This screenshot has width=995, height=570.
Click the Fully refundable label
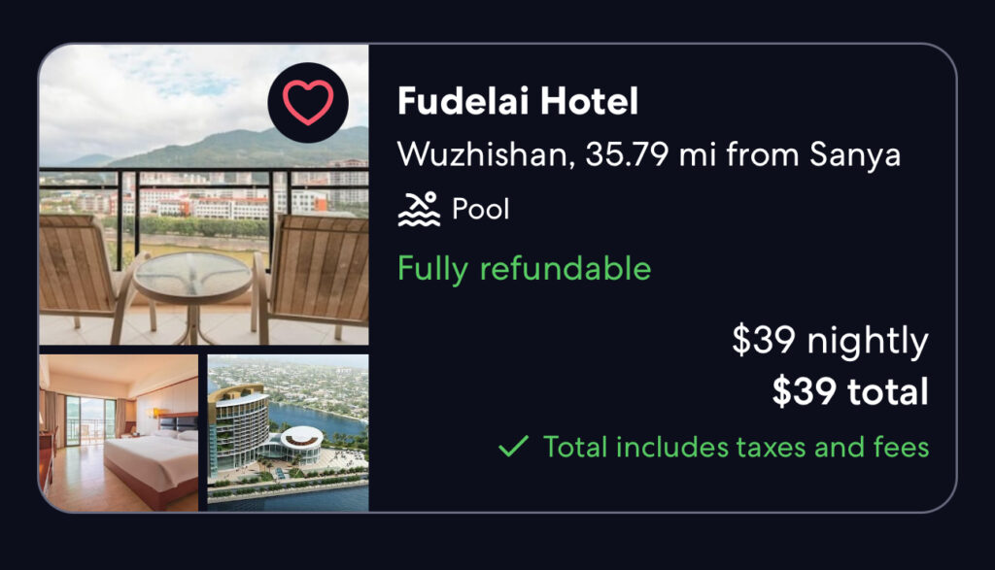[524, 269]
